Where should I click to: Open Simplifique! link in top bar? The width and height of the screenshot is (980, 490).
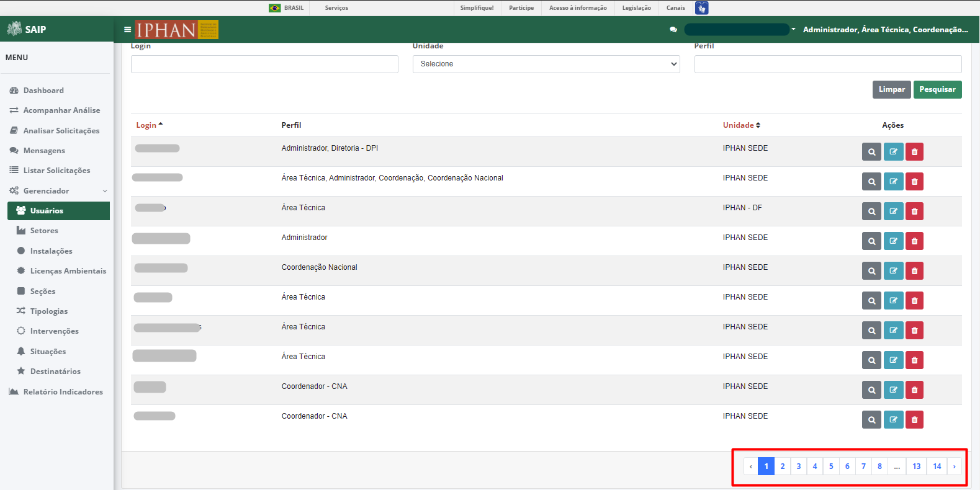tap(477, 8)
